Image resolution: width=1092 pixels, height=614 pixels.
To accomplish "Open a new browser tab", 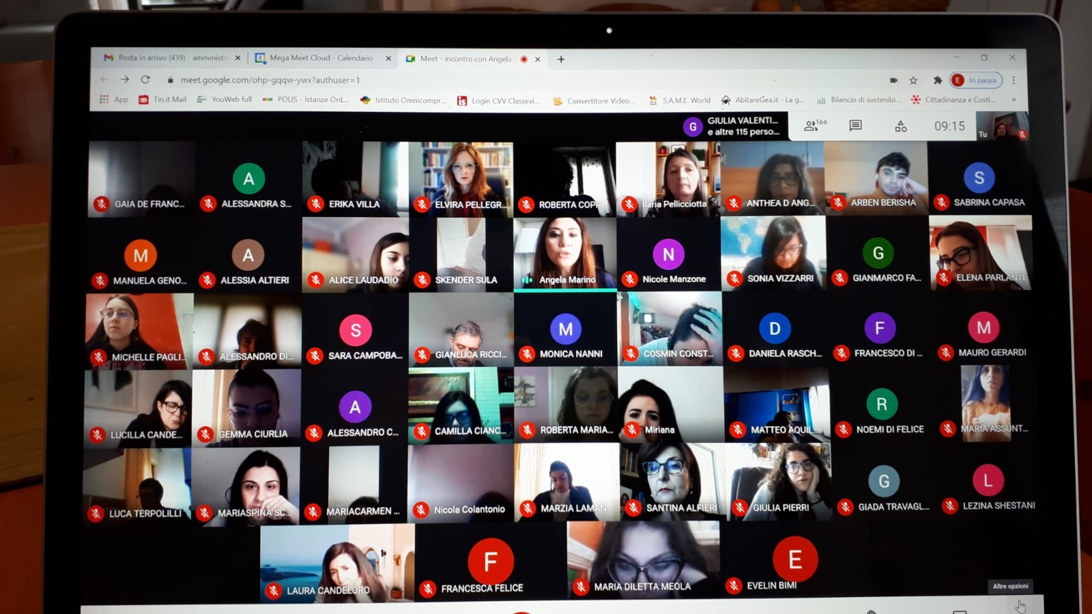I will pos(561,59).
